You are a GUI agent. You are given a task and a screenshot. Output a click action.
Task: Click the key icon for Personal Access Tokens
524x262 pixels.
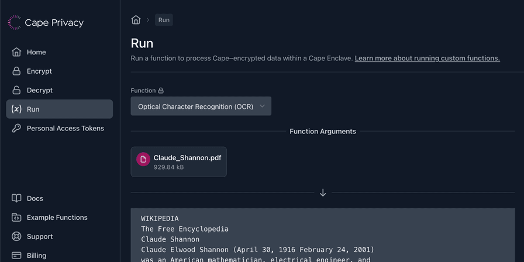[x=16, y=128]
